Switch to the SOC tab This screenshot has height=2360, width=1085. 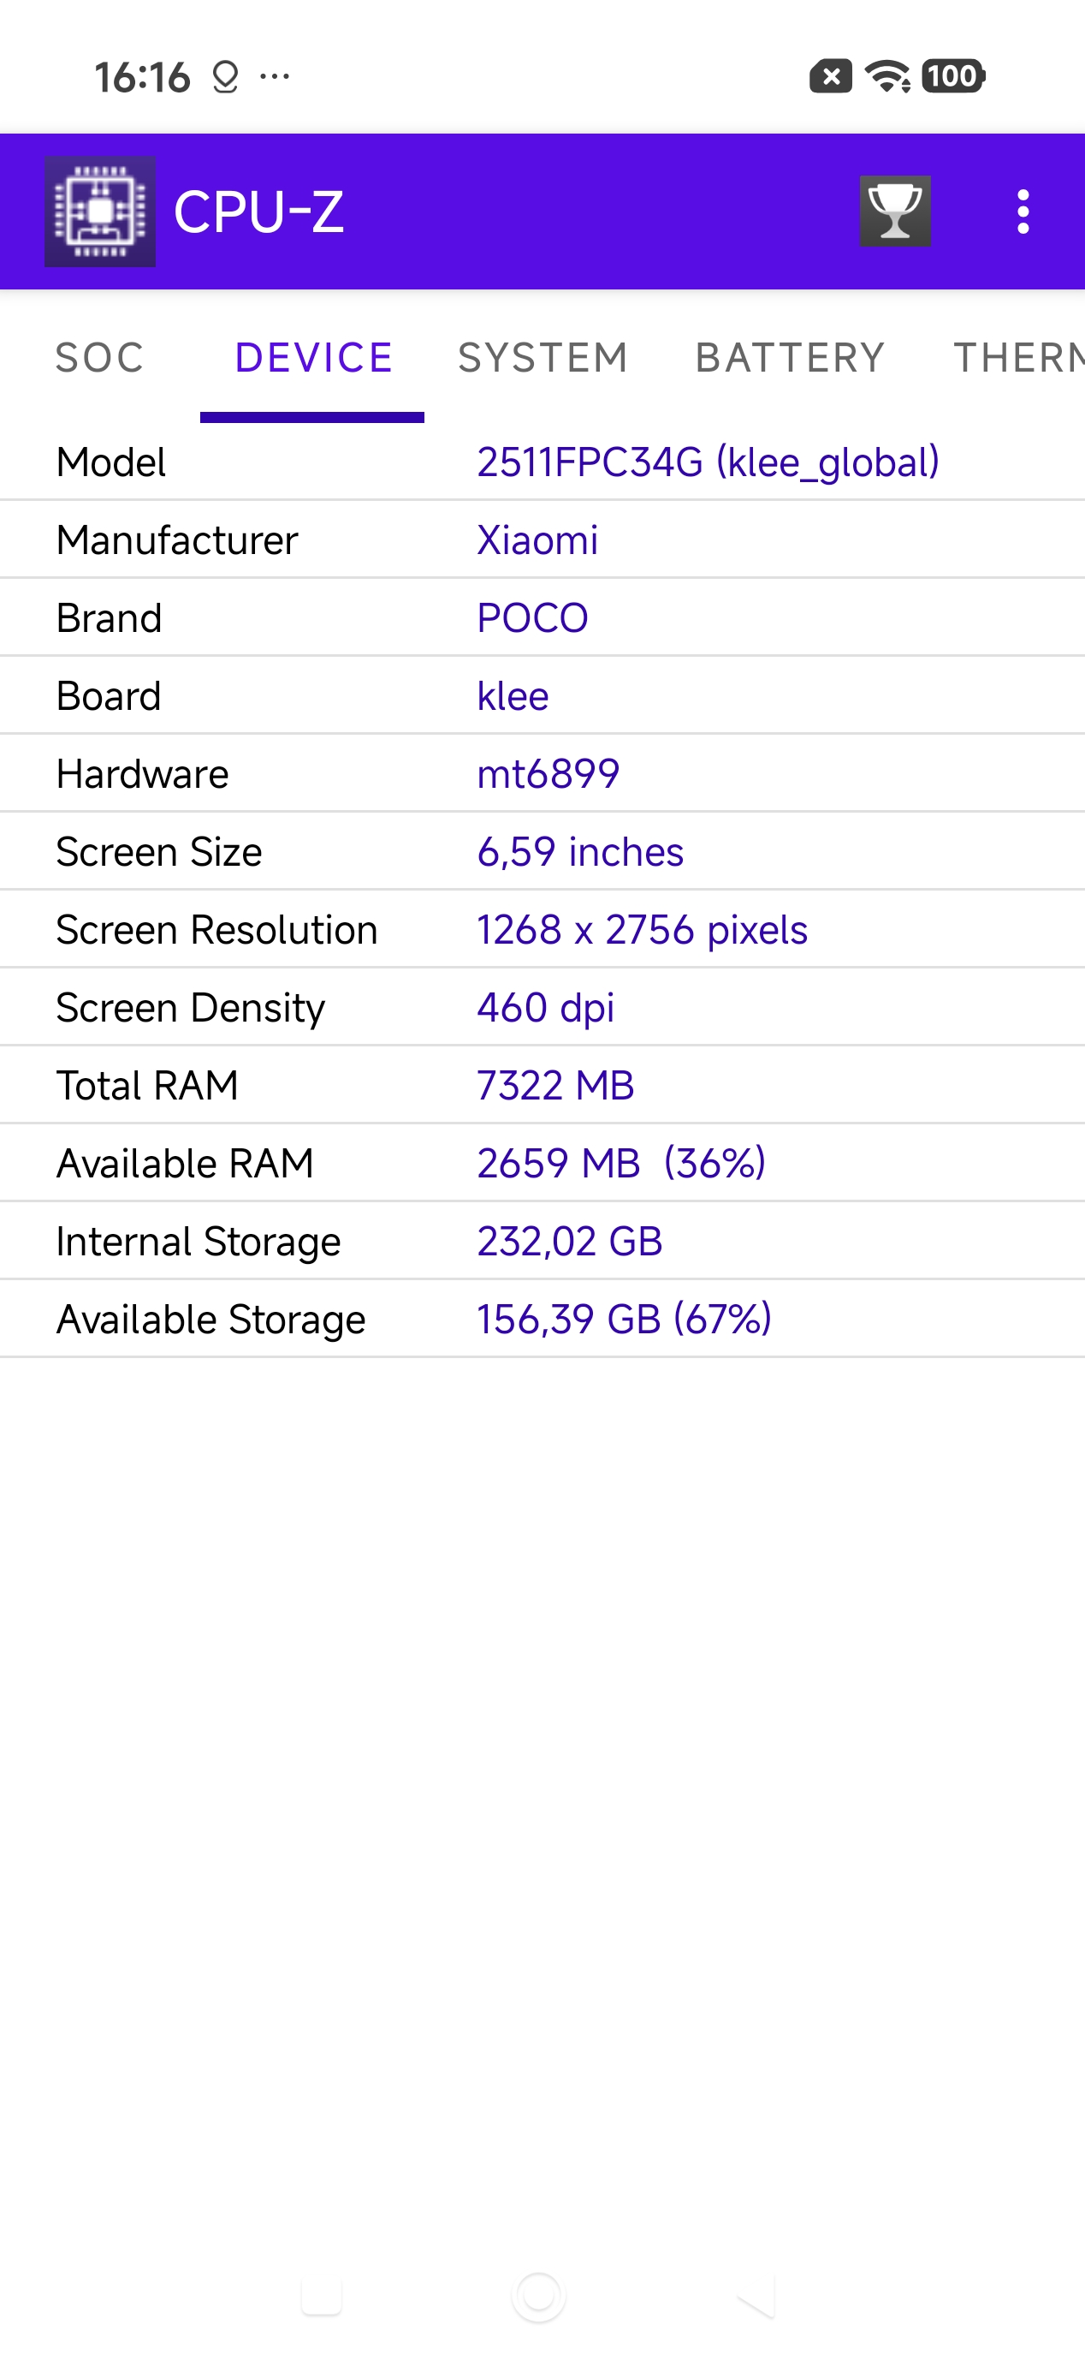[100, 357]
